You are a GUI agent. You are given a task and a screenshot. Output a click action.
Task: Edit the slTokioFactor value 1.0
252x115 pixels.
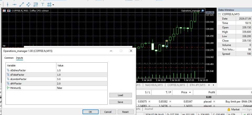click(x=82, y=75)
